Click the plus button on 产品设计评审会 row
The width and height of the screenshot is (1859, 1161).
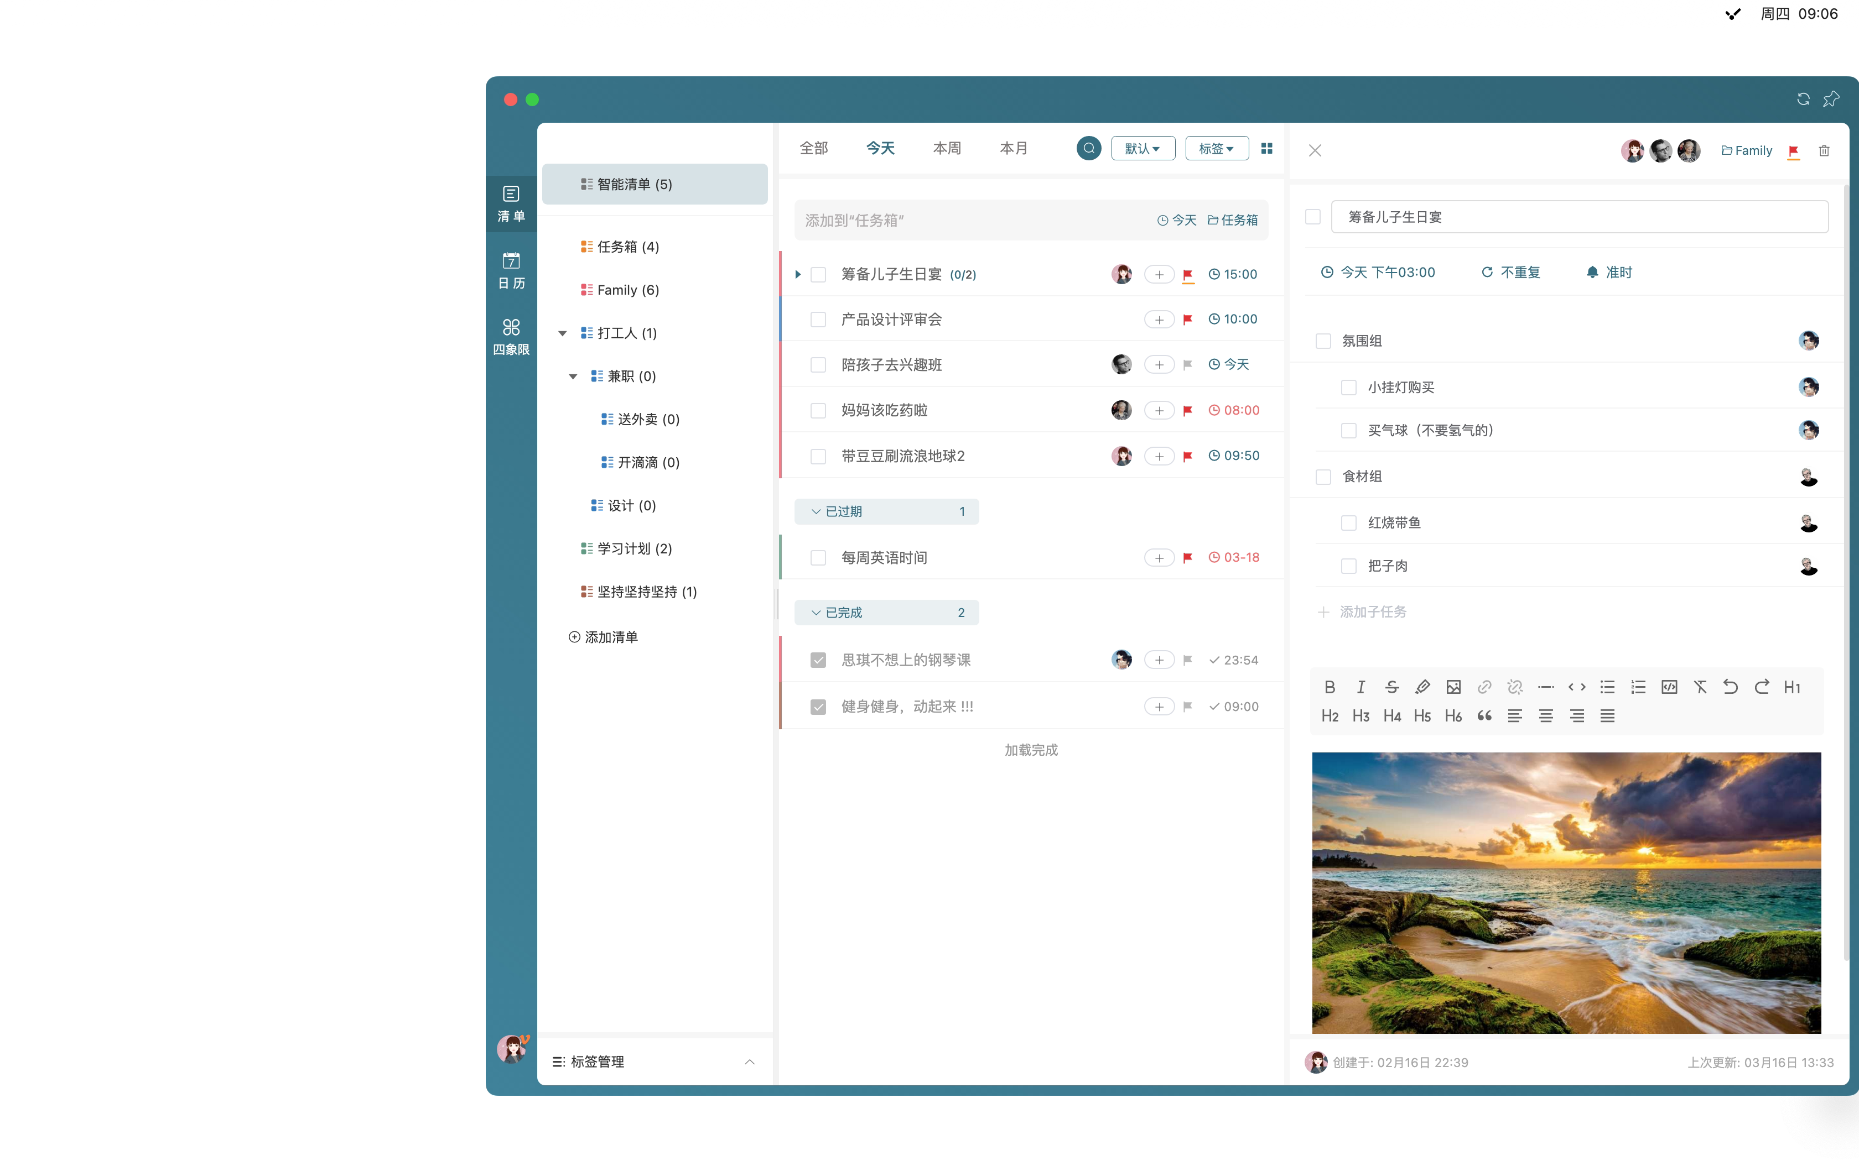pyautogui.click(x=1159, y=320)
